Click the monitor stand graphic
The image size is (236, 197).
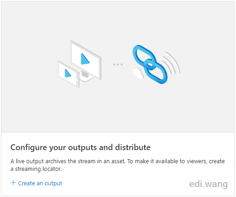point(86,77)
